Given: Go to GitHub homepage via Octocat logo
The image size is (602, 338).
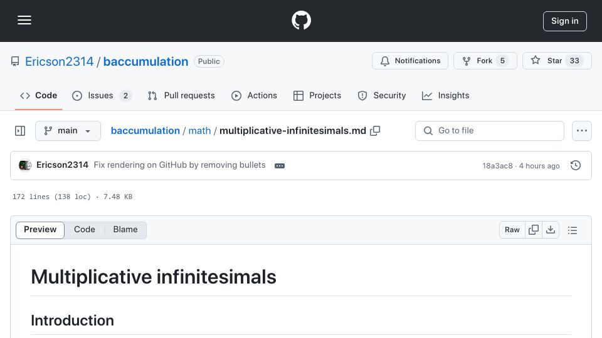Looking at the screenshot, I should (x=301, y=20).
